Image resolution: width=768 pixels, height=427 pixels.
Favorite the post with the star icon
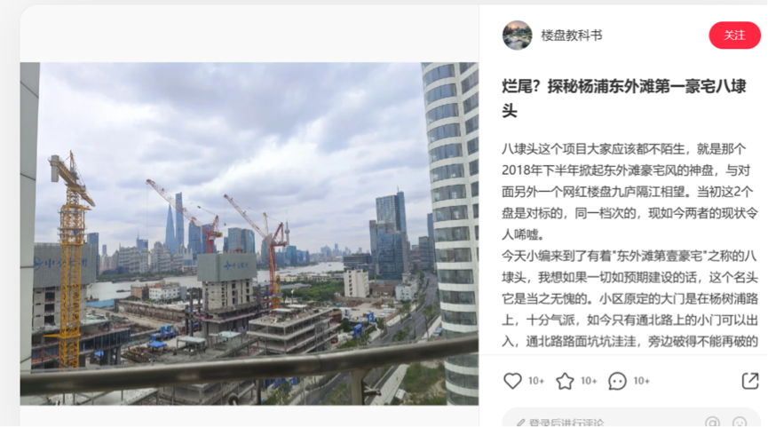point(565,381)
